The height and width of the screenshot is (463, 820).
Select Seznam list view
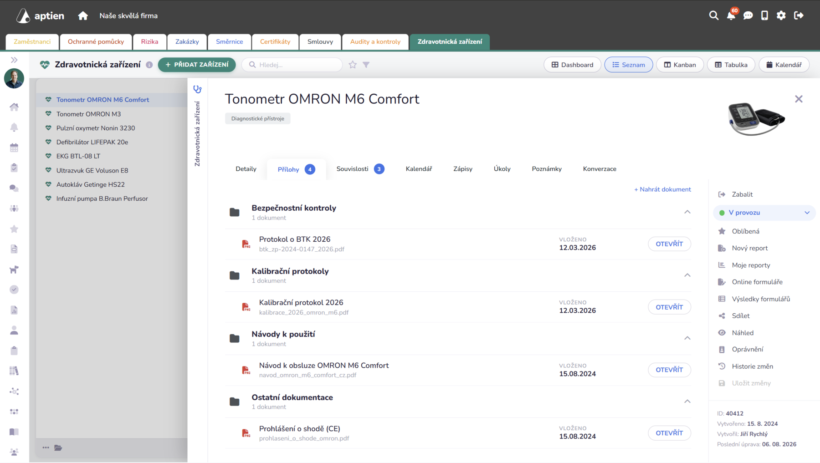click(628, 65)
